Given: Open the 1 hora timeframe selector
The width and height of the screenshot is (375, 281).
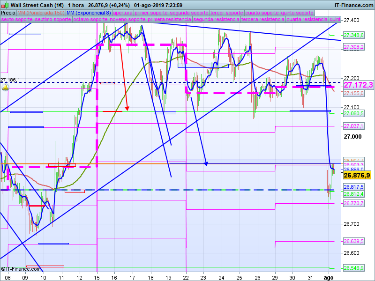Looking at the screenshot, I should tap(75, 5).
